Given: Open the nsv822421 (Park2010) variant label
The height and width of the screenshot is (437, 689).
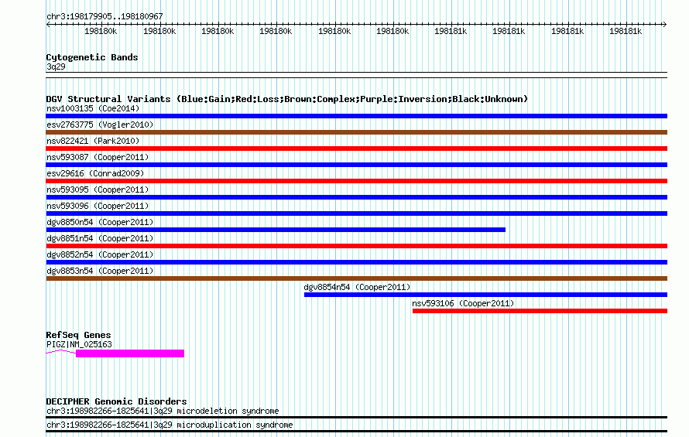Looking at the screenshot, I should click(x=93, y=141).
